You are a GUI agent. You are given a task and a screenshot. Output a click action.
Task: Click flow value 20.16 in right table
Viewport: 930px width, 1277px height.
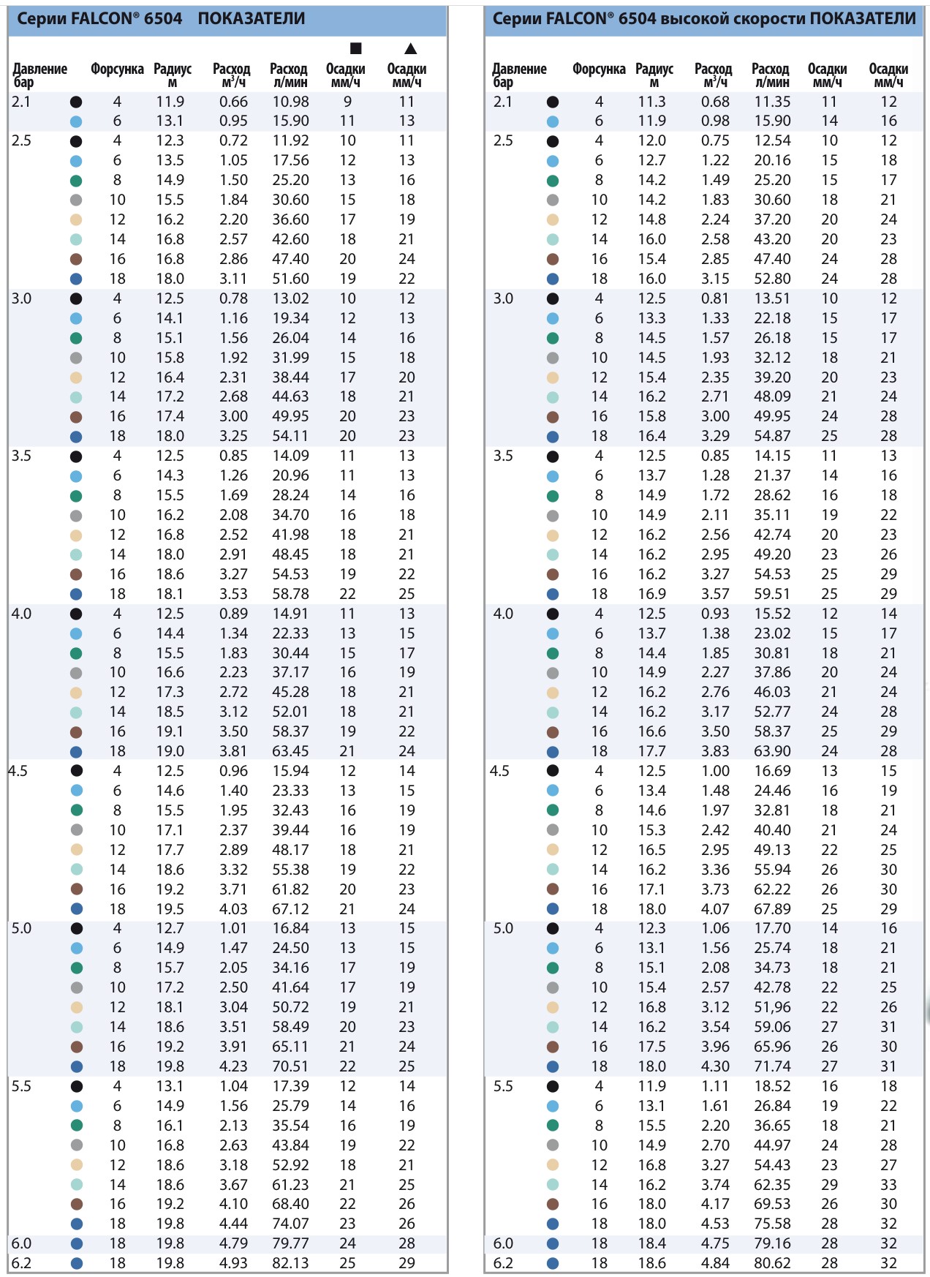click(773, 160)
